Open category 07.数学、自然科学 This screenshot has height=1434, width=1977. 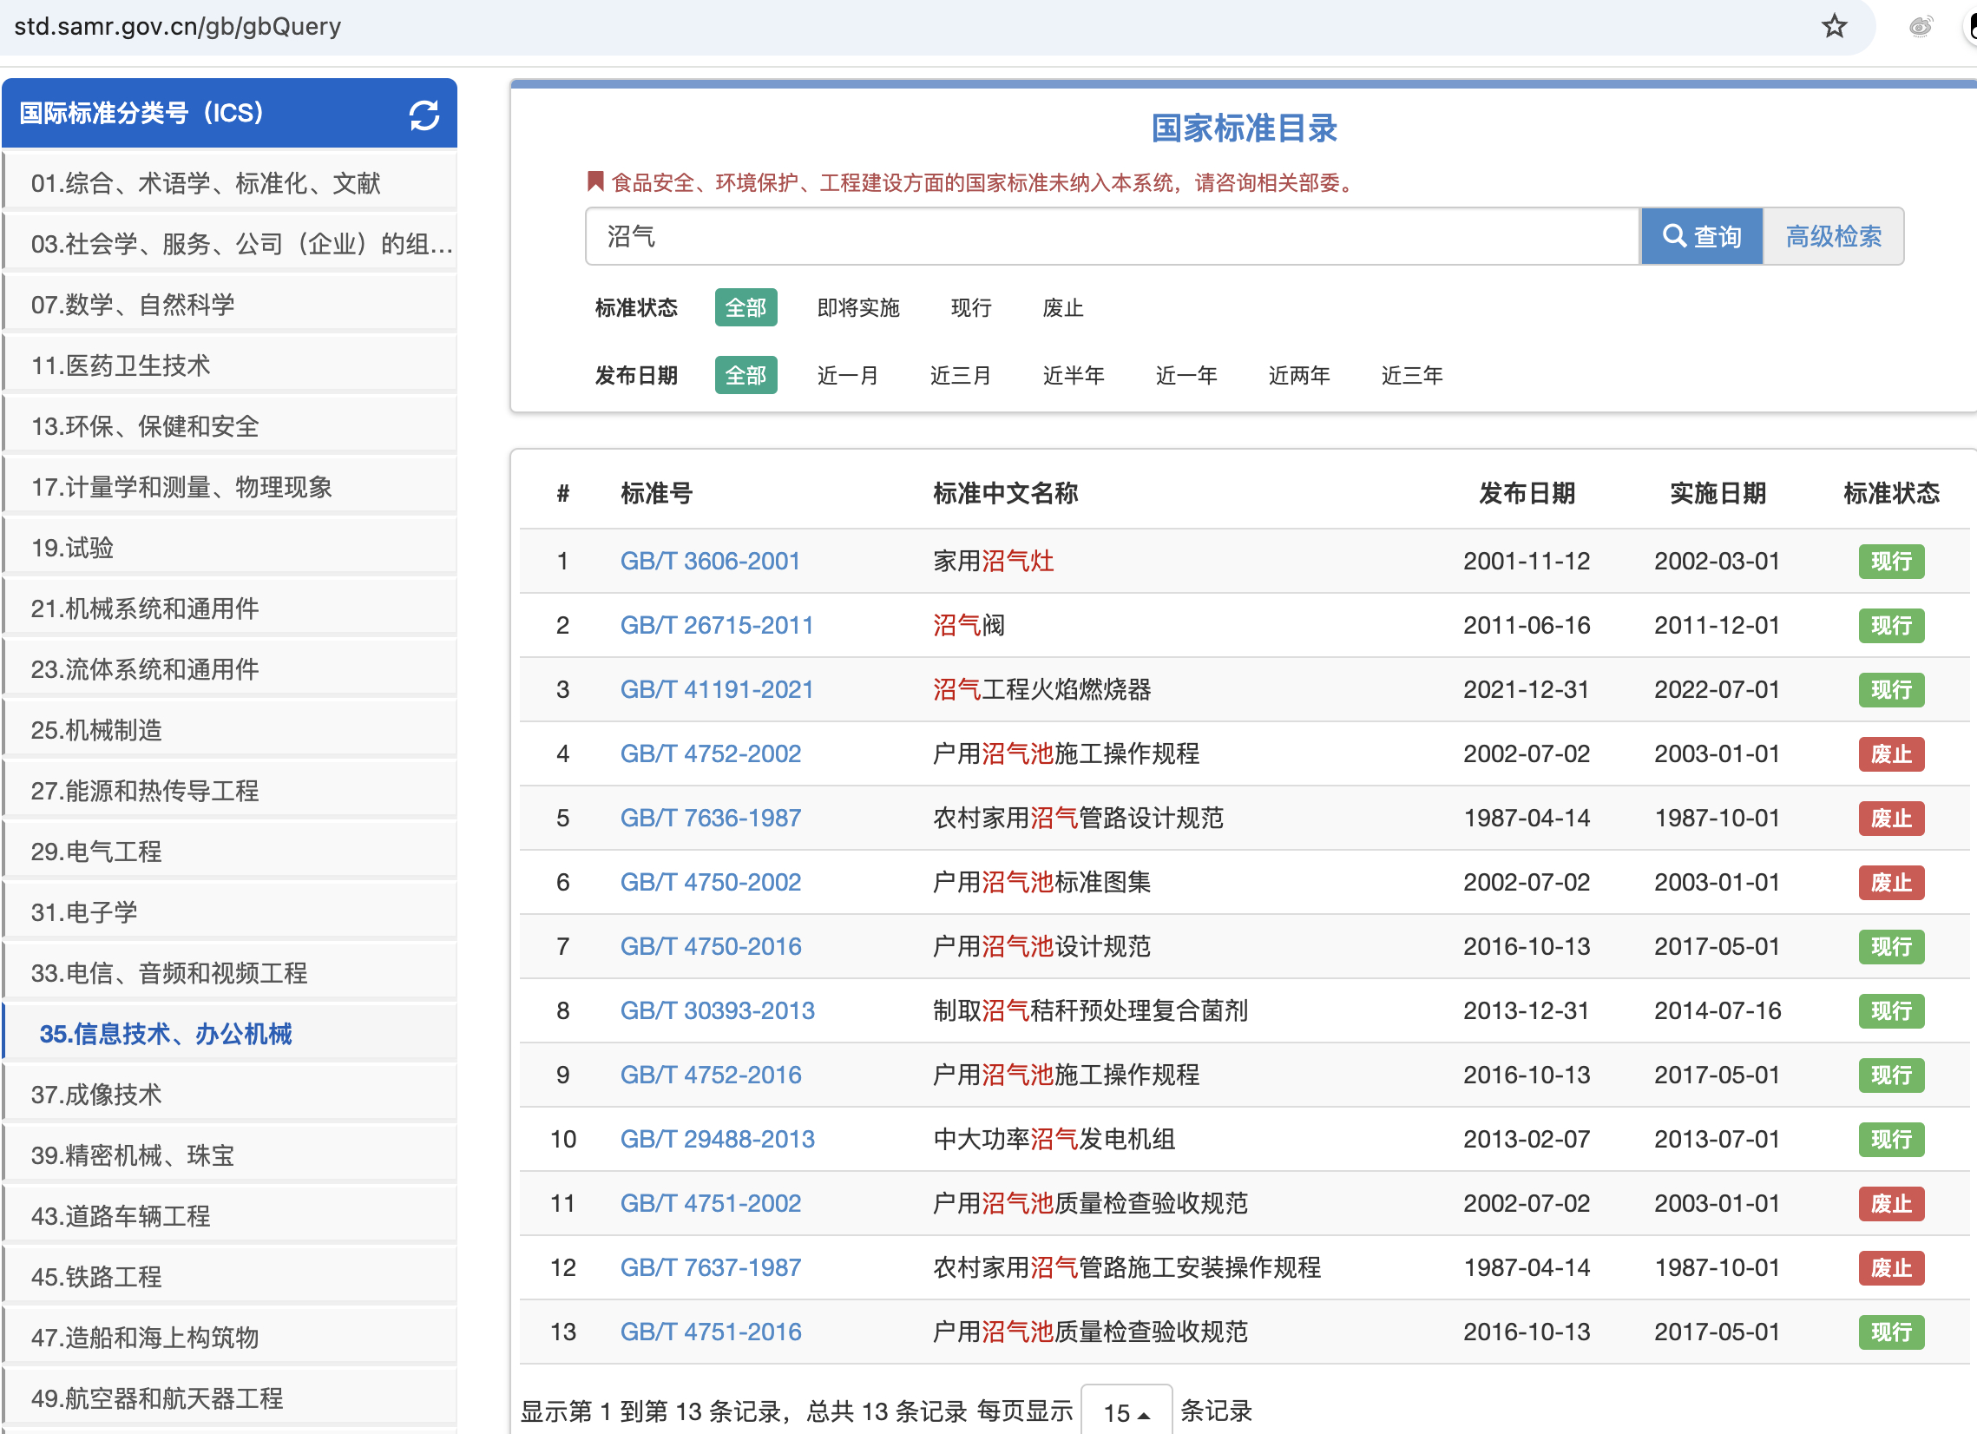point(230,304)
